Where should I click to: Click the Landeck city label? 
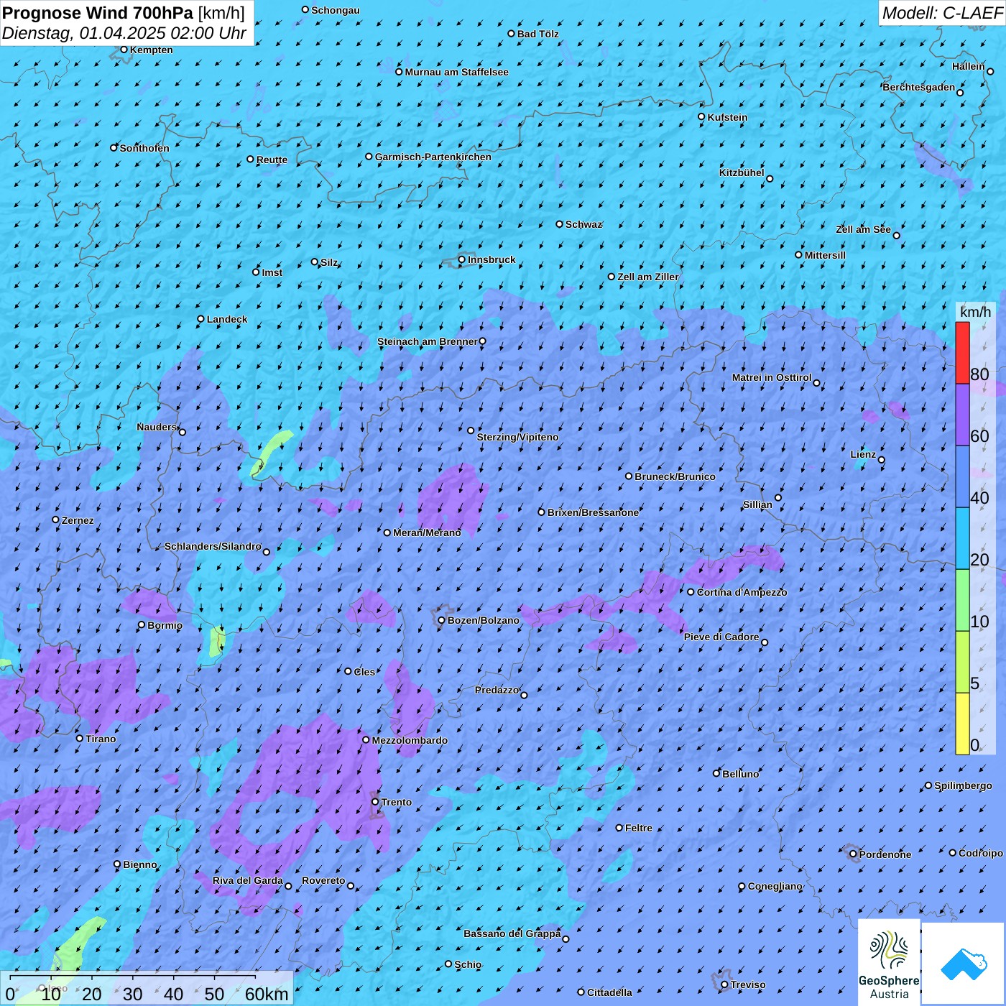(x=227, y=319)
